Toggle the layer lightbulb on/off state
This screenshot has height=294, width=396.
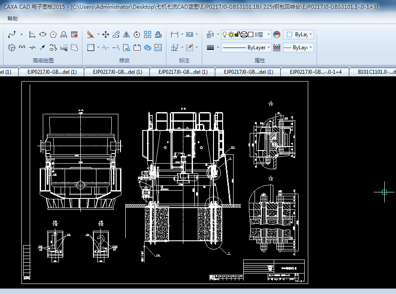coord(224,34)
